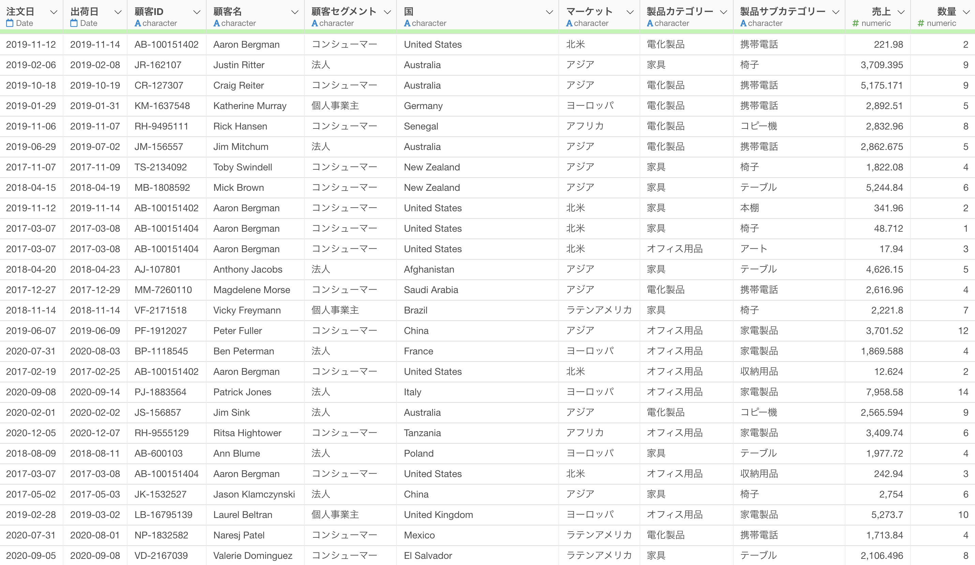Select the Toby Swindell name cell
The width and height of the screenshot is (975, 565).
[x=243, y=167]
